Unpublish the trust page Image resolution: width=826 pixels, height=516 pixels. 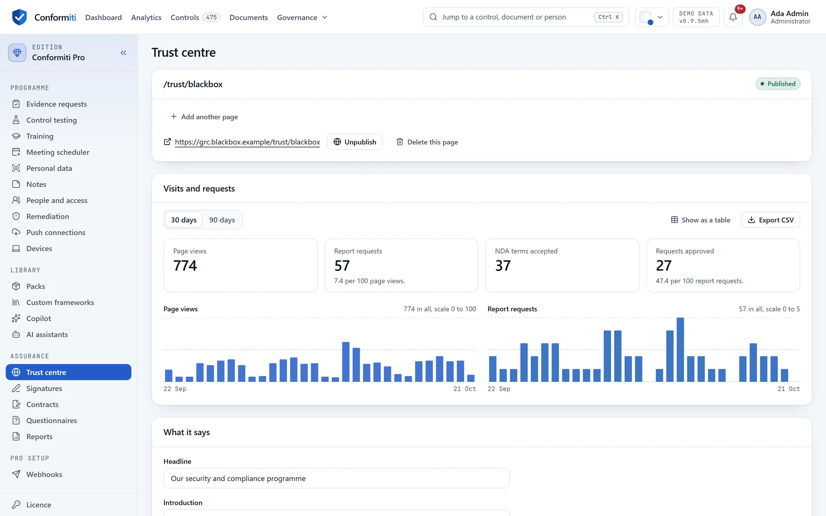(x=354, y=142)
